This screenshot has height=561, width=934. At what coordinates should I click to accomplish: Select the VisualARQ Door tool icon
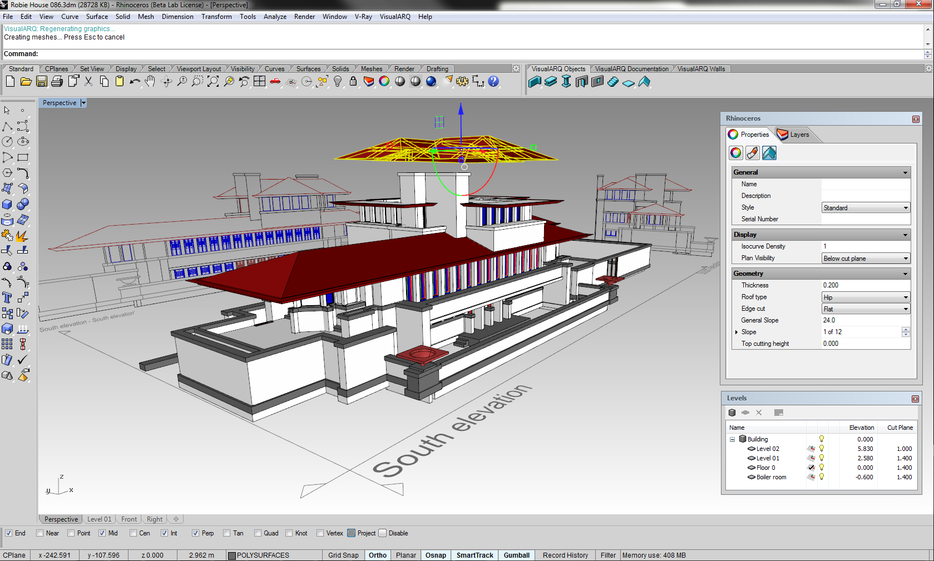(x=581, y=82)
